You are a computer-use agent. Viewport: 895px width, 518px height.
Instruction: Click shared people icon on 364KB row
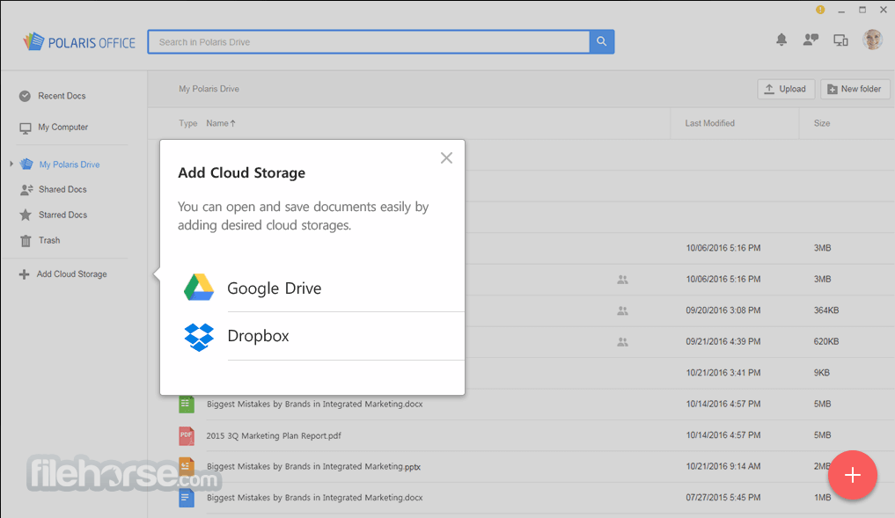tap(622, 311)
